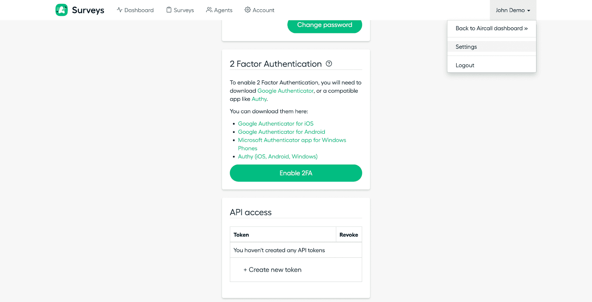The width and height of the screenshot is (592, 302).
Task: Go back to Aircall dashboard
Action: 491,28
